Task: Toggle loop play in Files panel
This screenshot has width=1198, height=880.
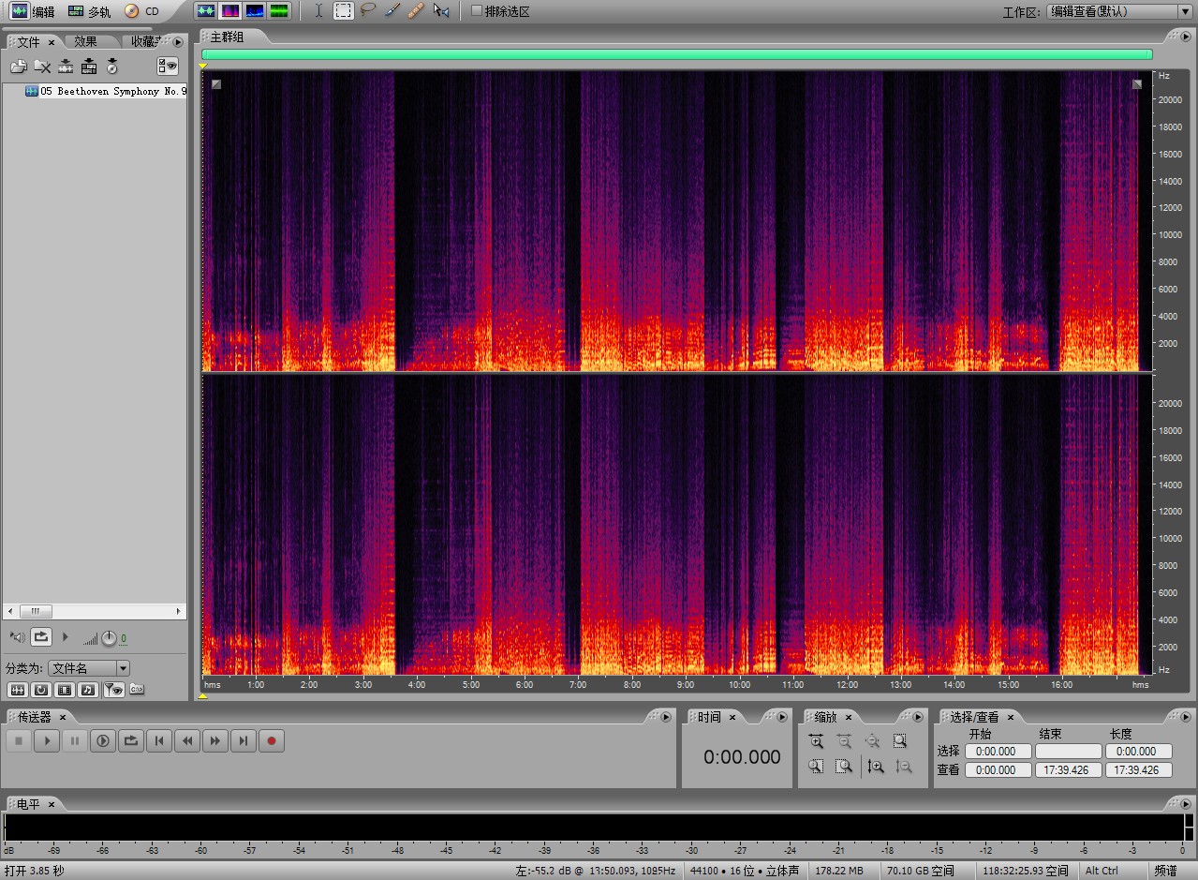Action: point(41,637)
